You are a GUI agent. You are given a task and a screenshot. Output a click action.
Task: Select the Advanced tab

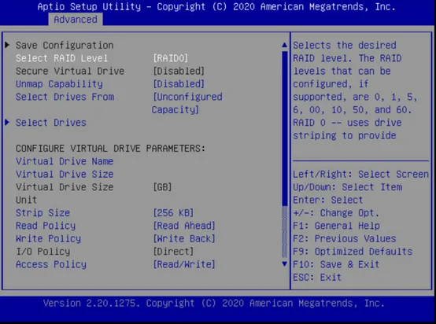76,20
